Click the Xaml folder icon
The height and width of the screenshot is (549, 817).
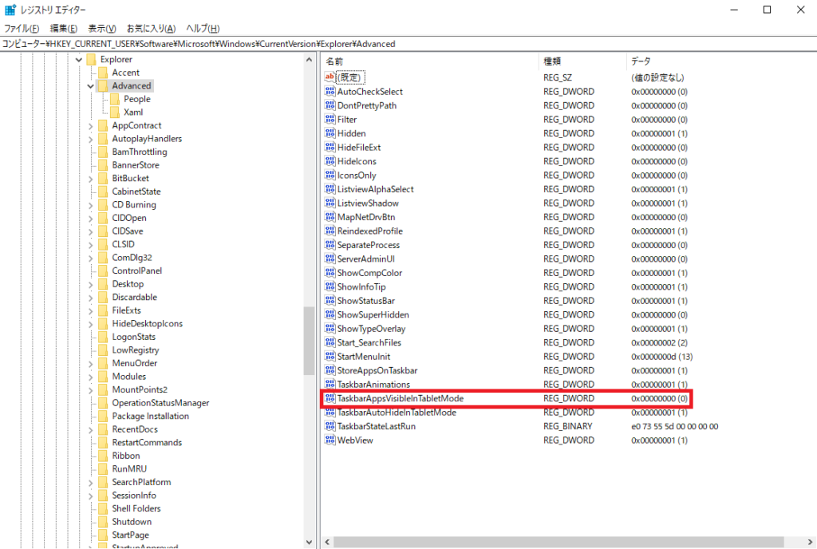tap(116, 113)
